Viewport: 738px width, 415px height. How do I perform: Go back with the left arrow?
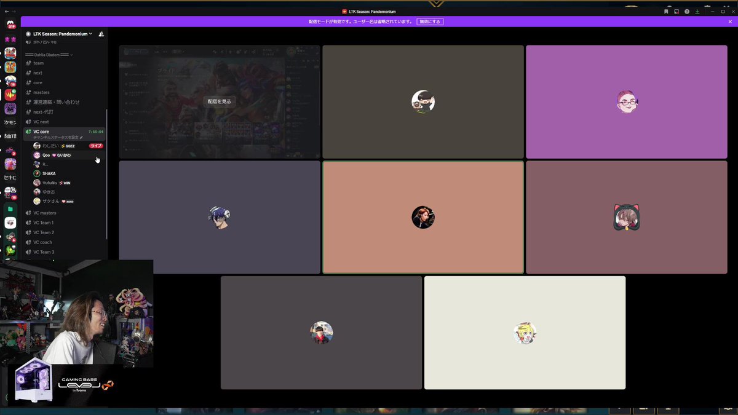coord(6,12)
